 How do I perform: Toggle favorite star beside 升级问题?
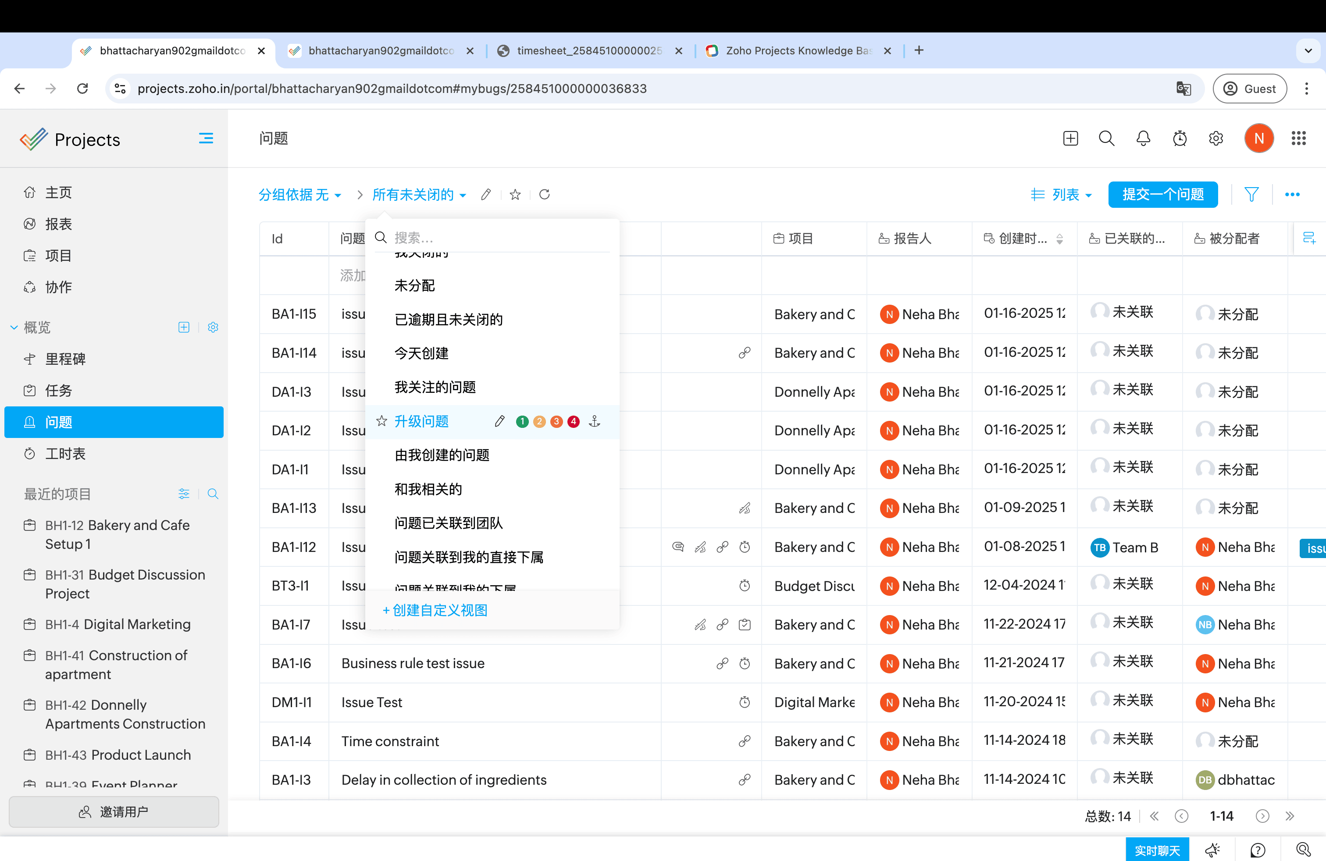pyautogui.click(x=381, y=422)
